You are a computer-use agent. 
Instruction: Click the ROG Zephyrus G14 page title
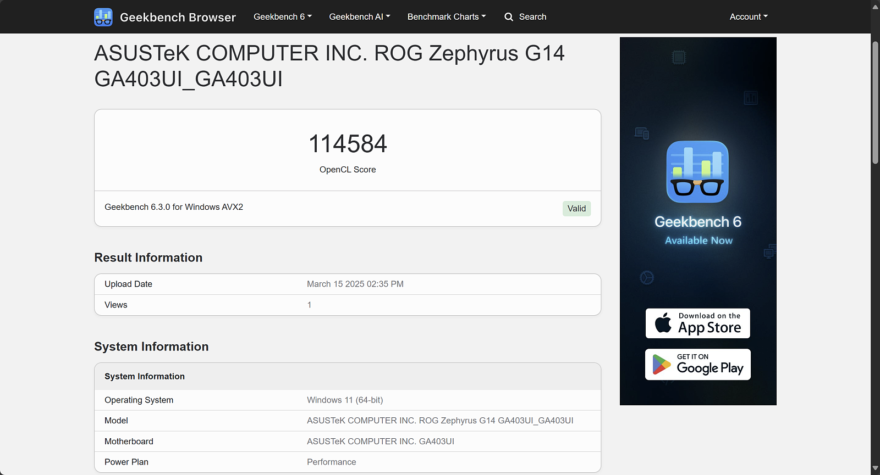point(329,66)
